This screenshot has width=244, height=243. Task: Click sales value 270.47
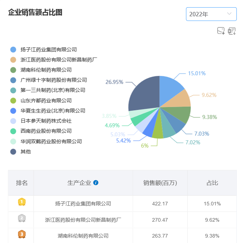click(160, 220)
